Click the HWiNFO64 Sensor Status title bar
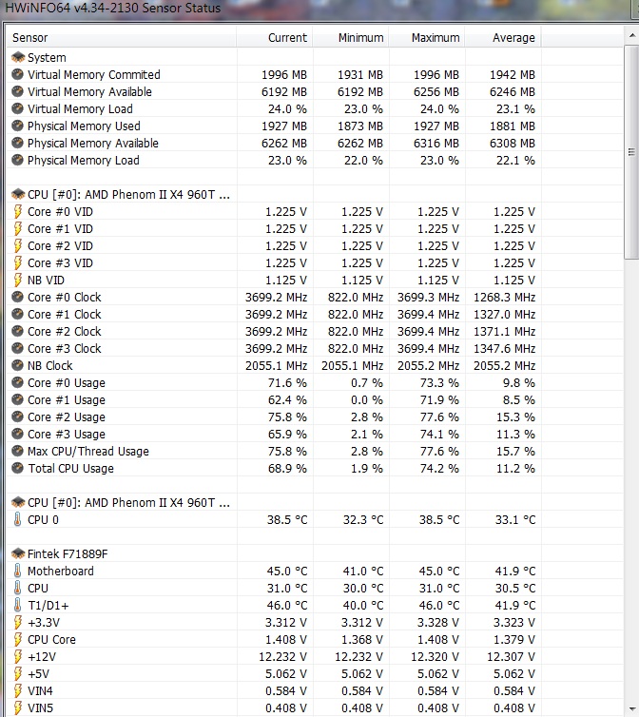The width and height of the screenshot is (639, 717). (x=319, y=10)
